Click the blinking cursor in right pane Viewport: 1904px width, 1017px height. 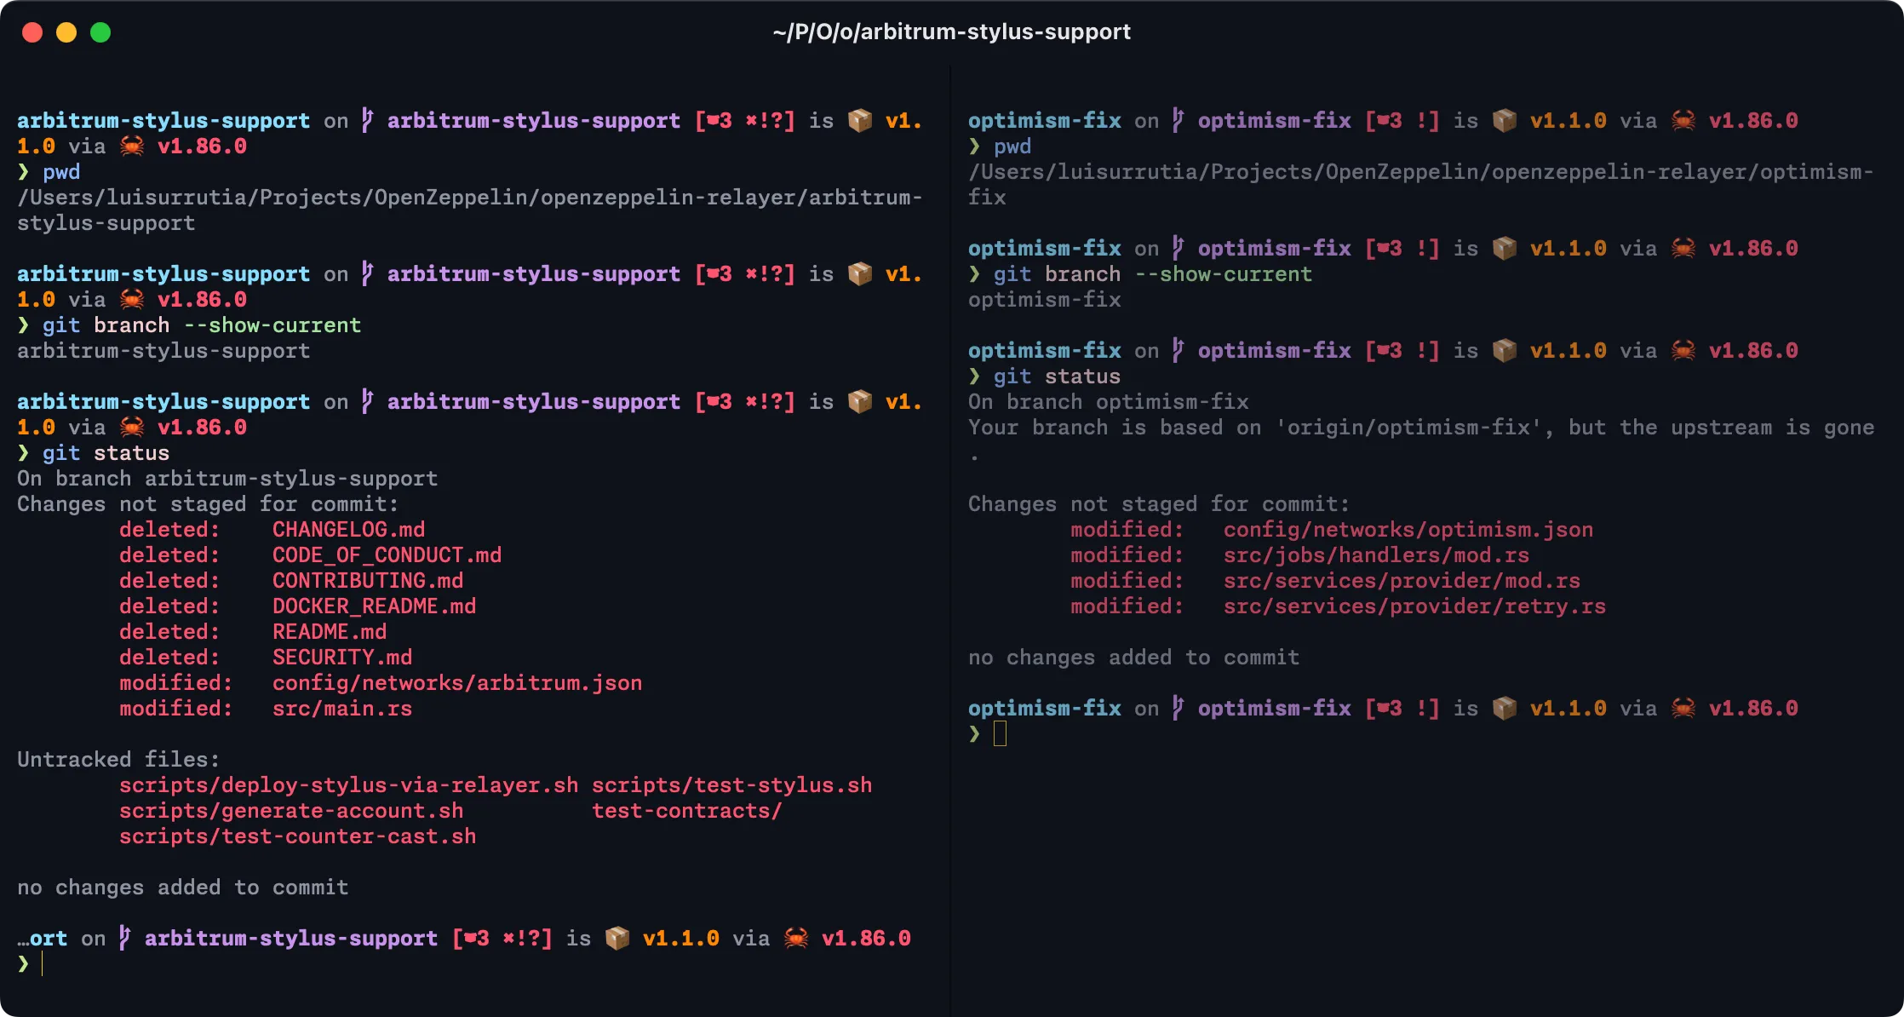tap(1001, 733)
